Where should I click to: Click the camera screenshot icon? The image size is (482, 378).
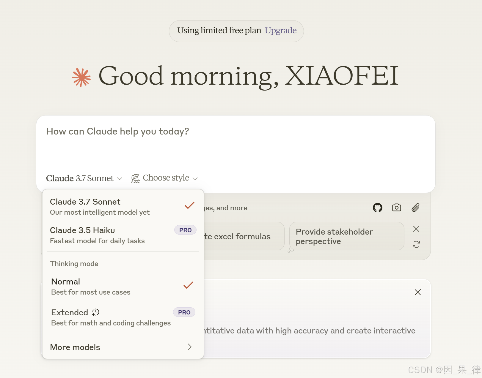(x=396, y=208)
